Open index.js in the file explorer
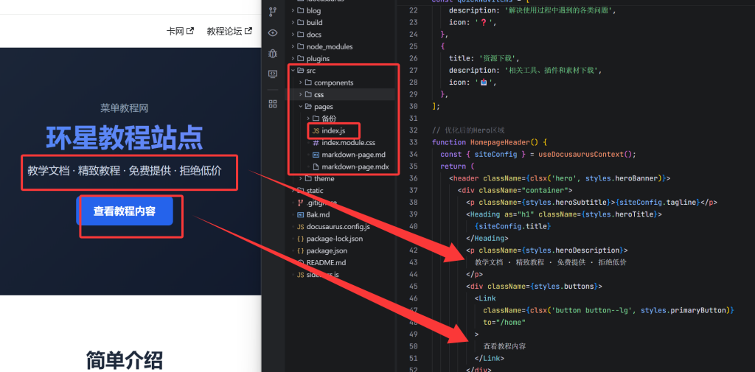The height and width of the screenshot is (372, 755). tap(333, 130)
